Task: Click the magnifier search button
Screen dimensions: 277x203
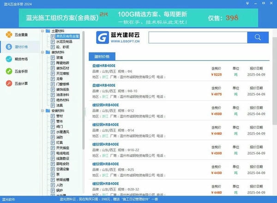Action: (x=258, y=37)
